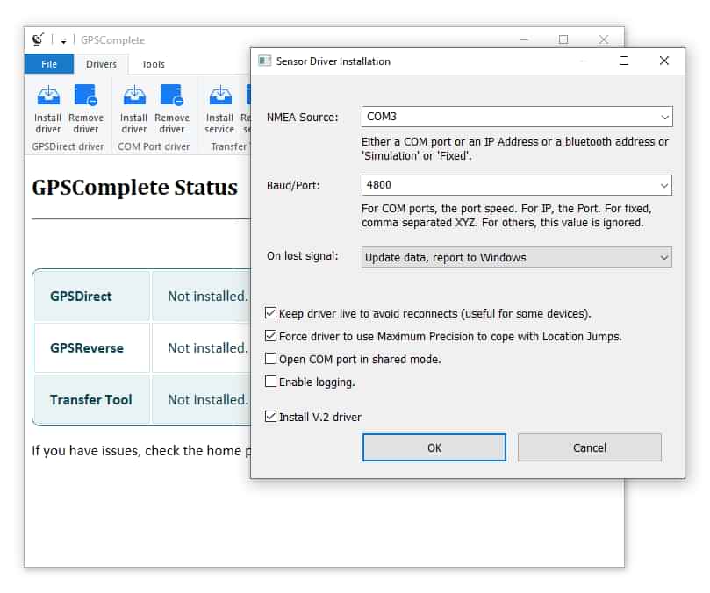Click Install service icon in ribbon
Viewport: 710px width, 593px height.
point(219,96)
